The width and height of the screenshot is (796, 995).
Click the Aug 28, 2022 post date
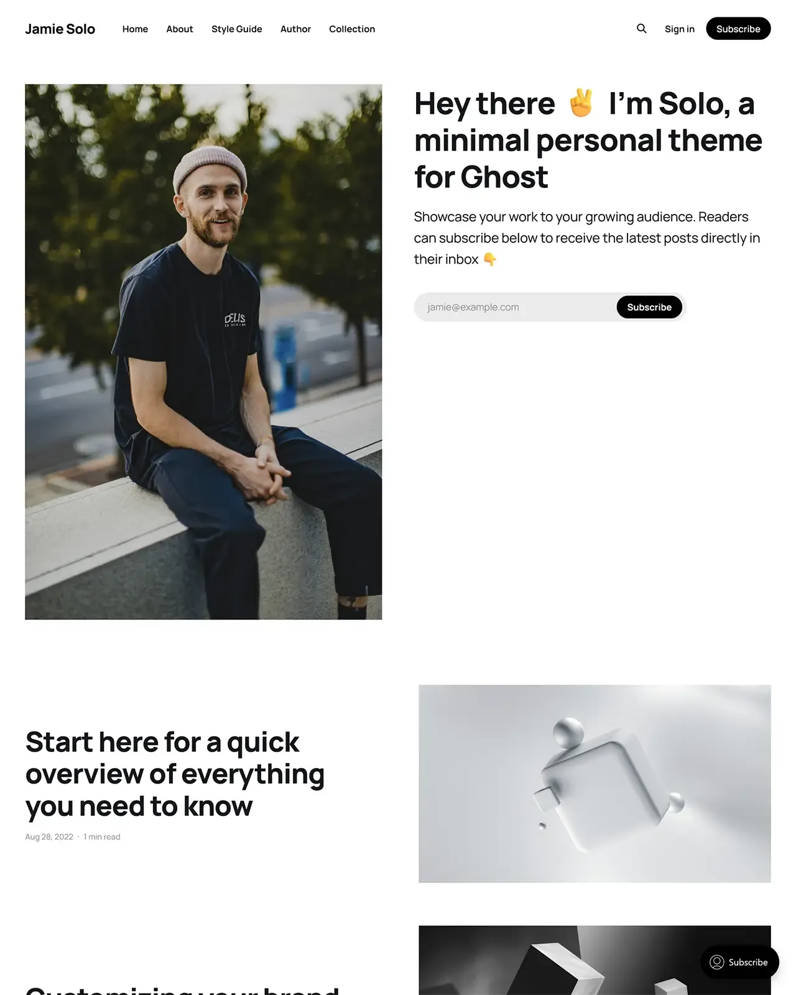[x=49, y=836]
